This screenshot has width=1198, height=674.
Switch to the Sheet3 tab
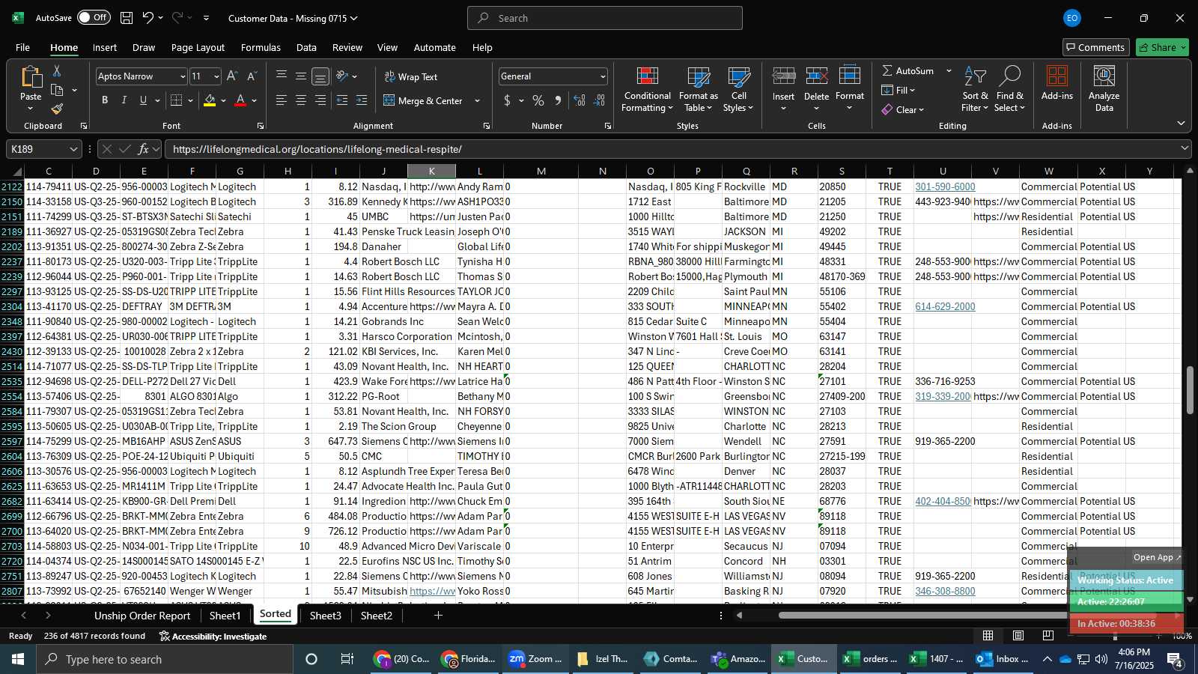pyautogui.click(x=325, y=616)
